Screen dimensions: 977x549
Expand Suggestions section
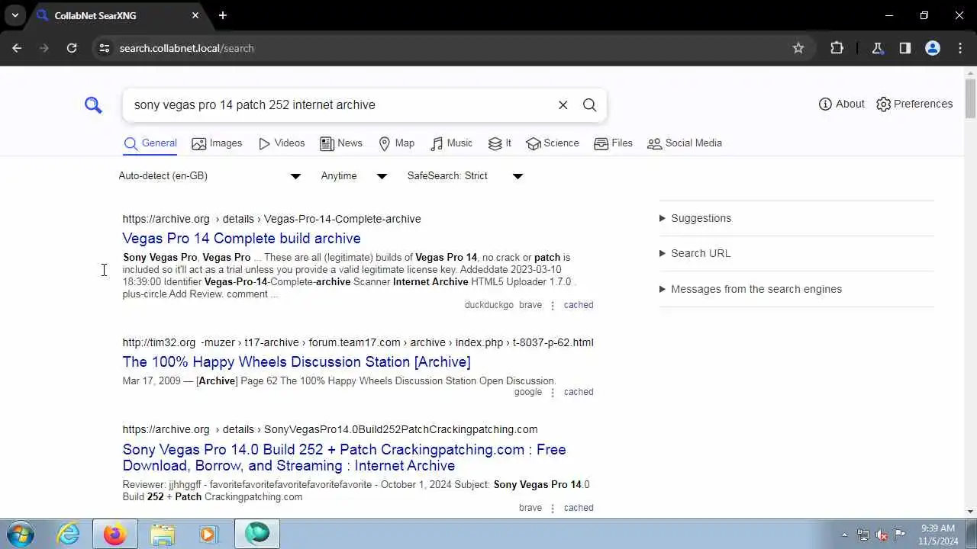tap(695, 218)
